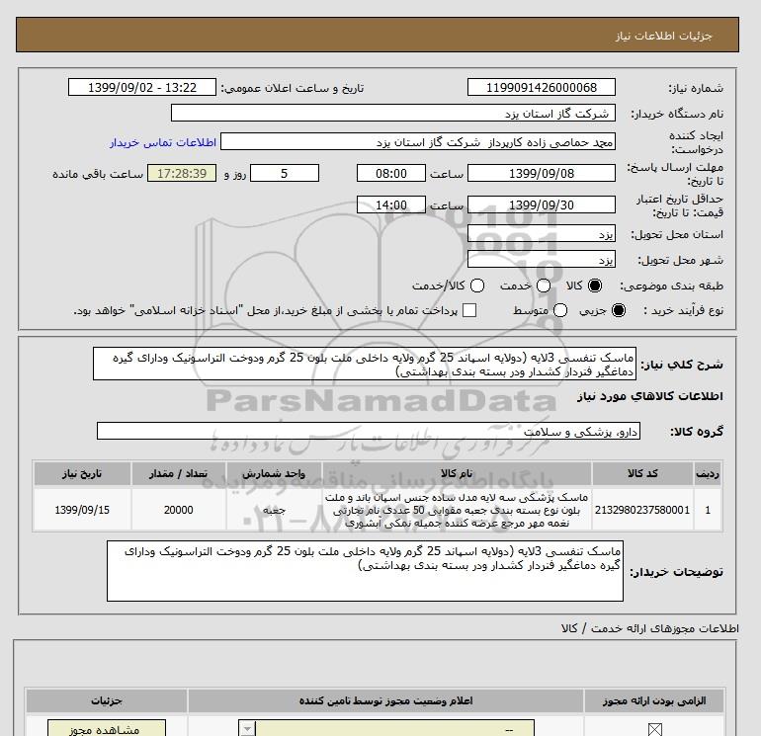The height and width of the screenshot is (736, 761).
Task: Click the remaining days field 5
Action: 285,173
